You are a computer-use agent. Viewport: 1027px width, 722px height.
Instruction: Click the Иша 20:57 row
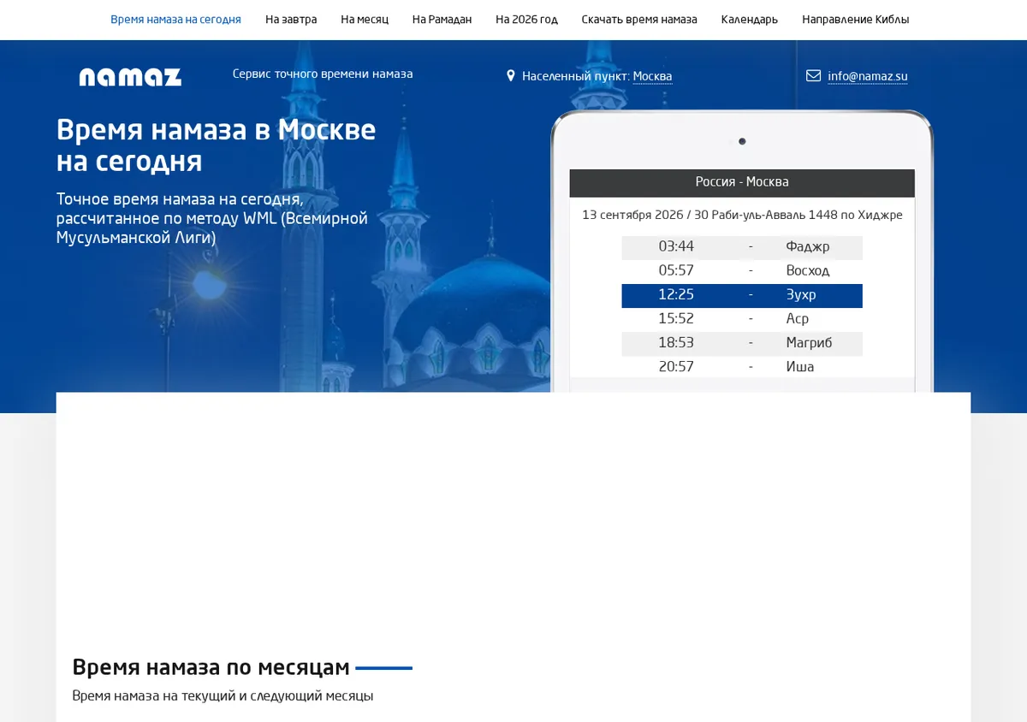pos(742,367)
